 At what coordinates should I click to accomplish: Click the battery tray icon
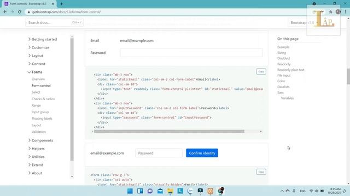[322, 191]
